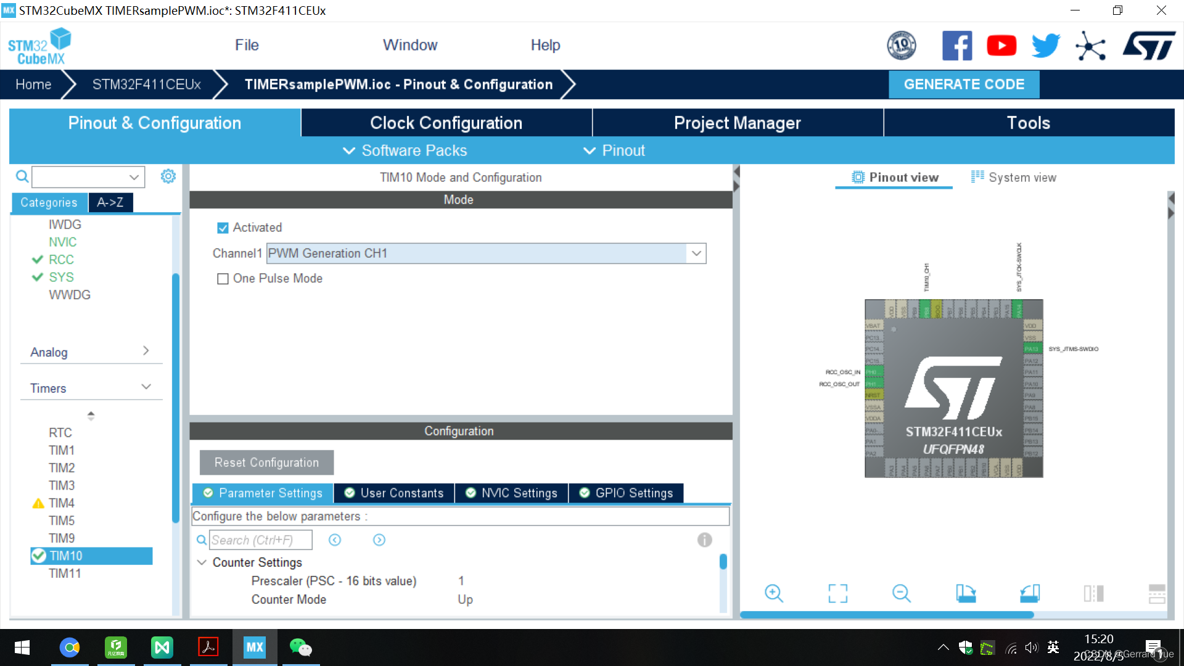Zoom out of the pinout view
This screenshot has height=666, width=1184.
point(901,593)
